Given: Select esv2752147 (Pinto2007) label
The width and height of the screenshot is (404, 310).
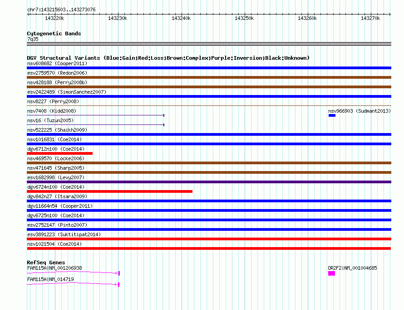Looking at the screenshot, I should point(57,225).
